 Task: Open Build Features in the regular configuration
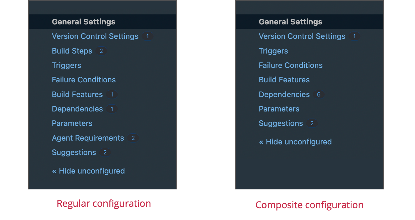point(77,94)
